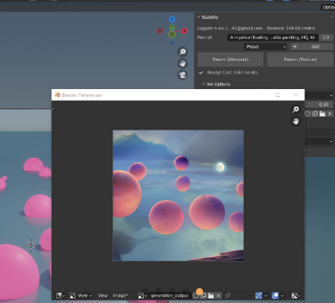This screenshot has width=335, height=303.
Task: Click the Blender logo in the window title bar
Action: (x=57, y=94)
